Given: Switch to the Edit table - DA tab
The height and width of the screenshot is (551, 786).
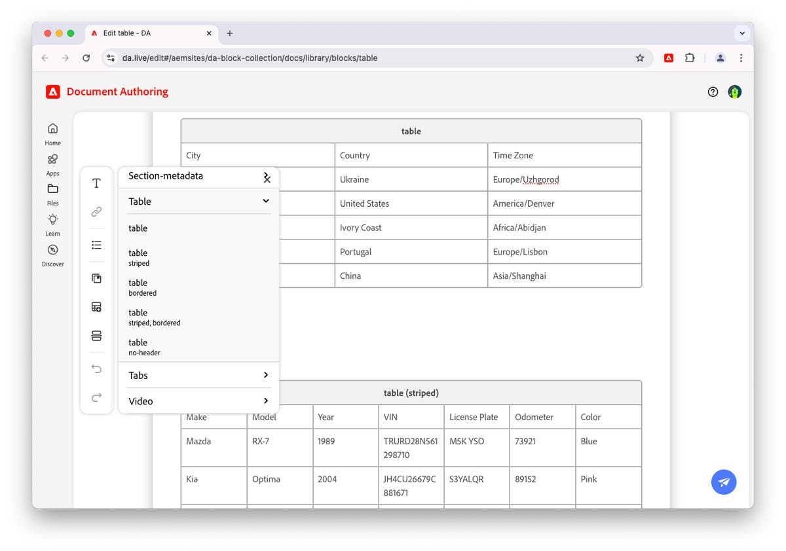Looking at the screenshot, I should pyautogui.click(x=150, y=33).
